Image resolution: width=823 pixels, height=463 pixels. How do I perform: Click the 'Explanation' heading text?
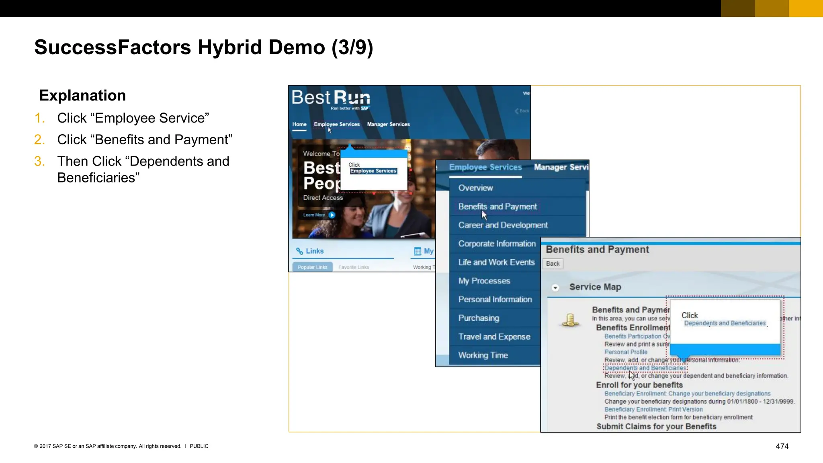[x=82, y=95]
